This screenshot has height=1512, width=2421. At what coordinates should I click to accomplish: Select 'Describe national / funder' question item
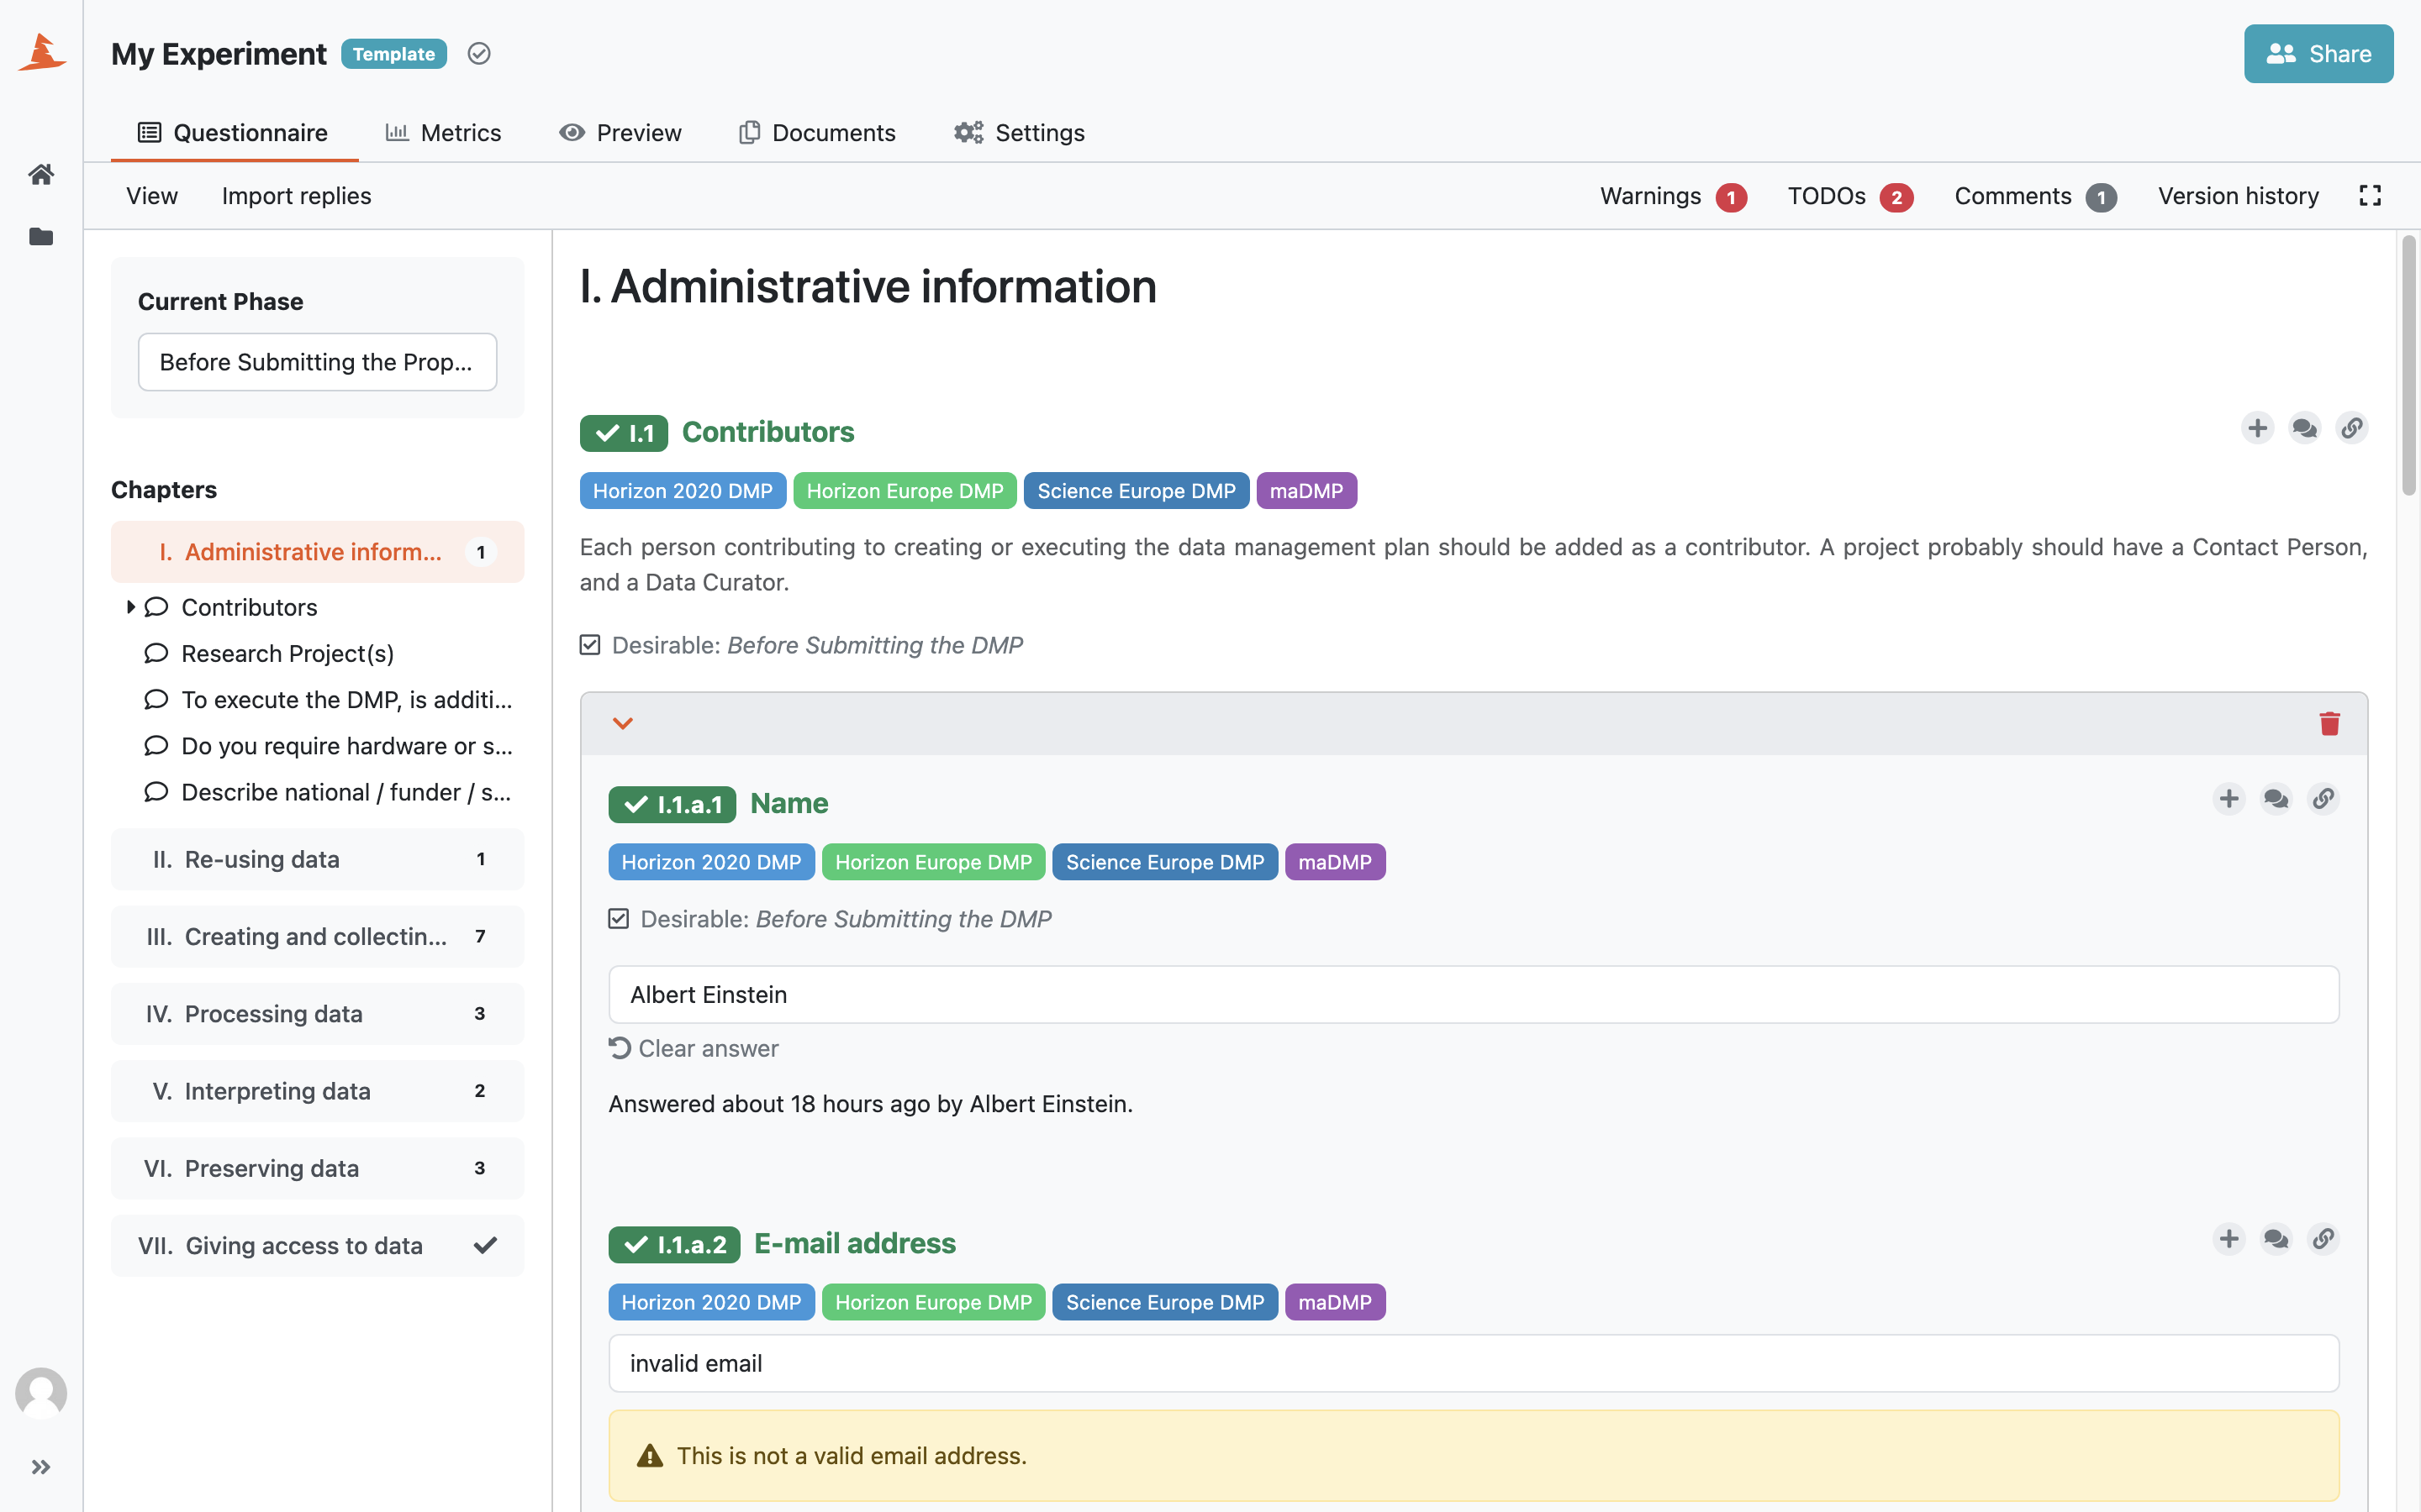point(346,792)
